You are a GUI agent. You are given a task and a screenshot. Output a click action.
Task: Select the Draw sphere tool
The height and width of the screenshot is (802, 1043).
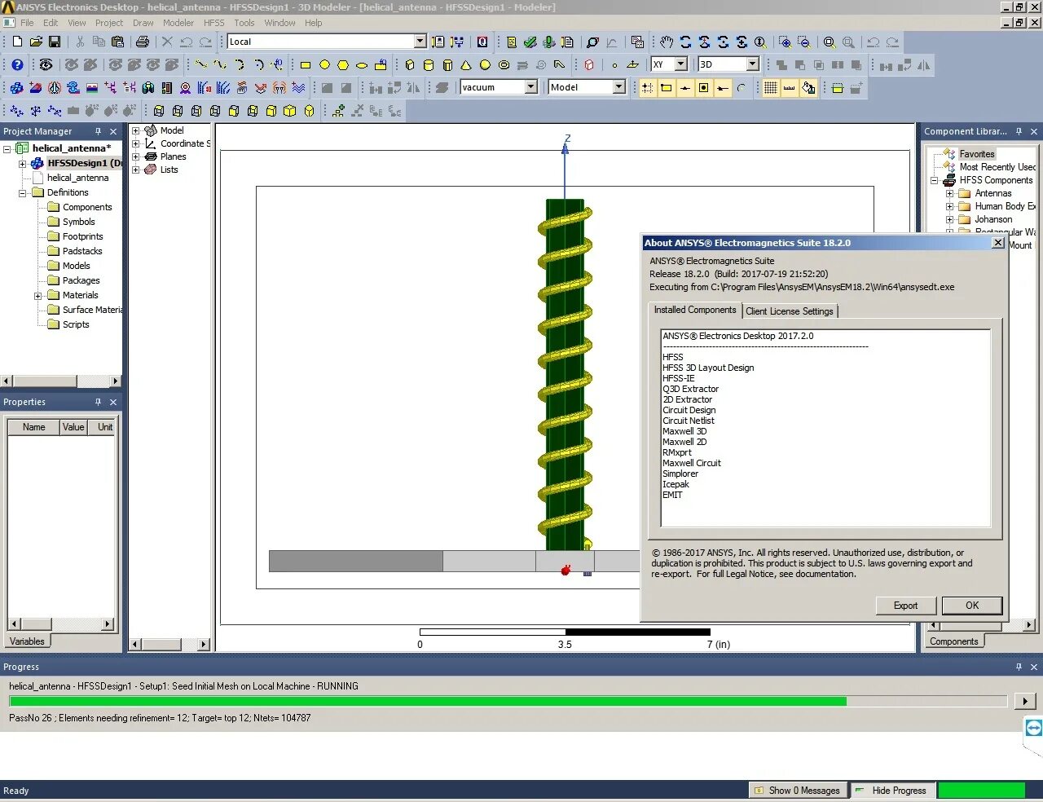(x=485, y=64)
